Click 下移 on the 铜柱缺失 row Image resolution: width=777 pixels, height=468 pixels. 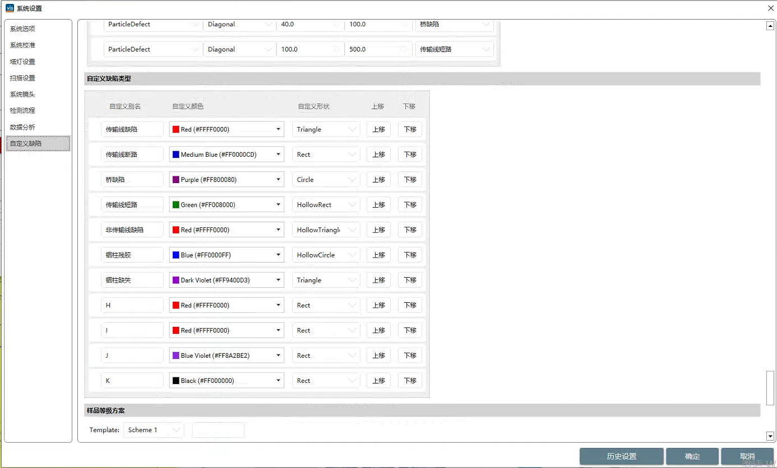pos(410,280)
